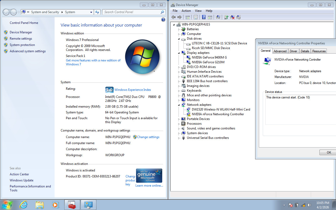Click the Uninstall device toolbar icon
Viewport: 336px width, 210px height.
point(232,17)
